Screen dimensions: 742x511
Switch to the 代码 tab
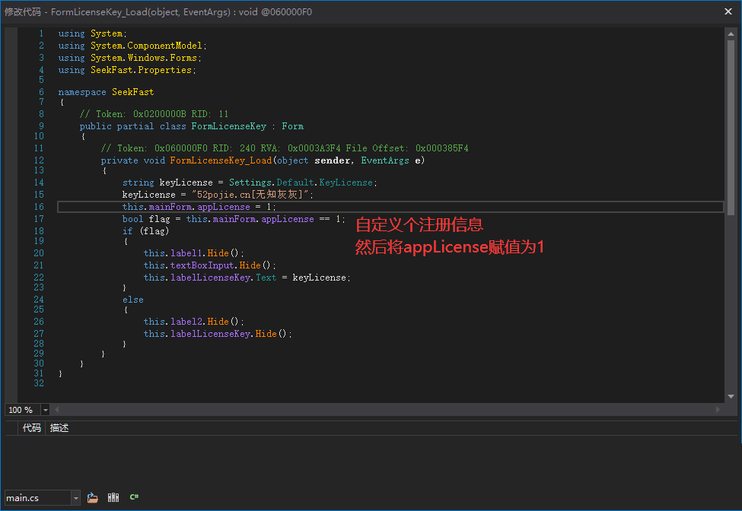pos(32,428)
